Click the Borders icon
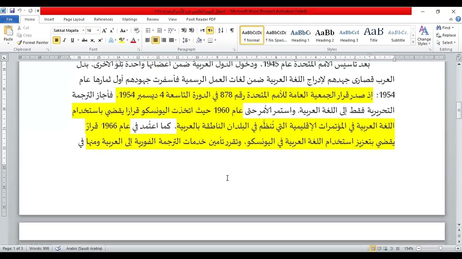 [x=210, y=40]
